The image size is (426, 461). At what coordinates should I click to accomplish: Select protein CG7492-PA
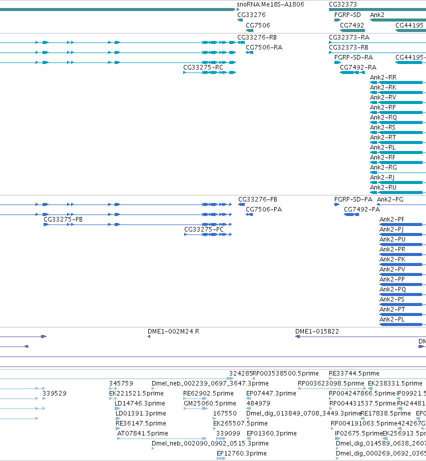point(362,209)
